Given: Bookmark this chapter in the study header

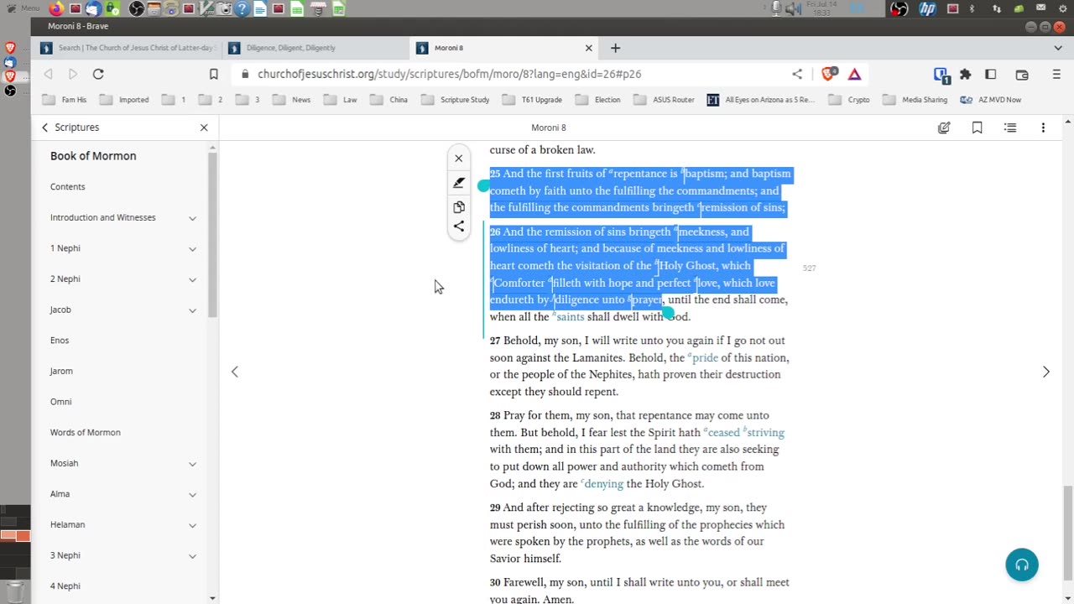Looking at the screenshot, I should coord(978,128).
